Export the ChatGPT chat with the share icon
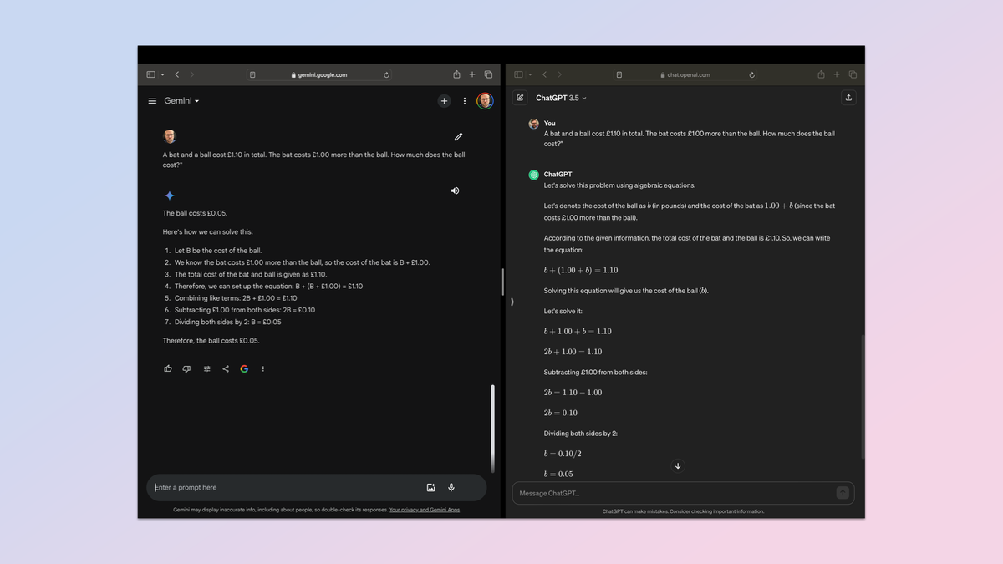1003x564 pixels. coord(848,98)
